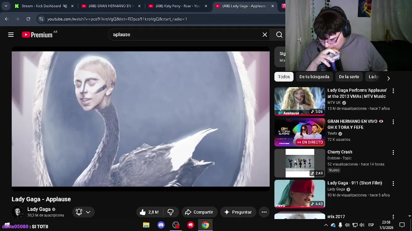This screenshot has height=231, width=412.
Task: Open Windows notification center icon
Action: (402, 225)
